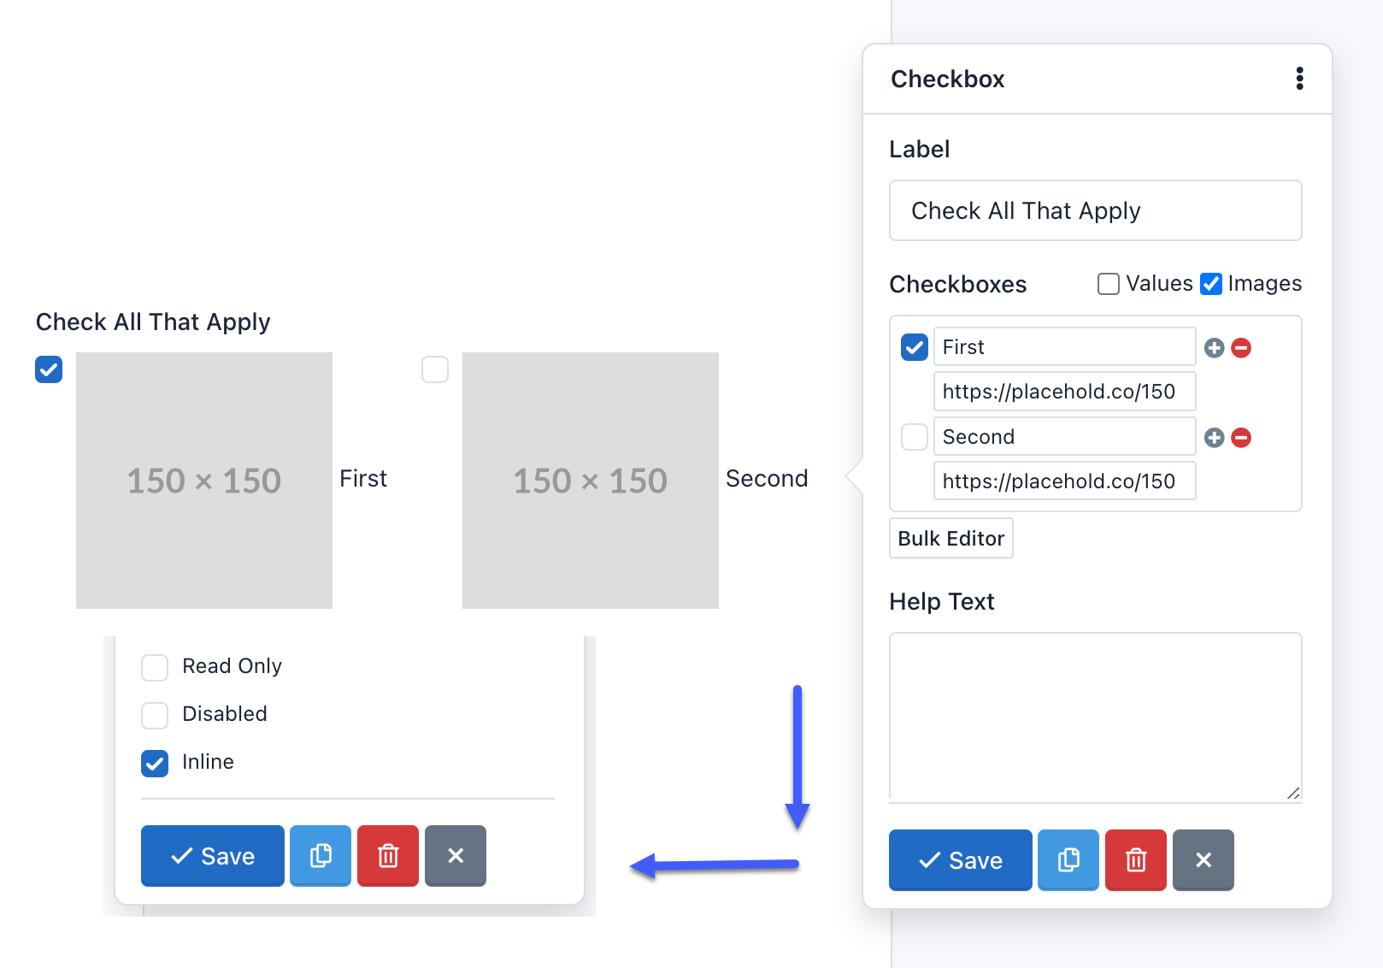Delete the Checkbox component

[x=1135, y=860]
